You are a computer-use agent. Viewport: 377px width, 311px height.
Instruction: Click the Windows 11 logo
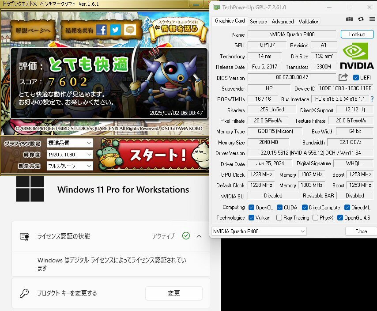(x=30, y=189)
